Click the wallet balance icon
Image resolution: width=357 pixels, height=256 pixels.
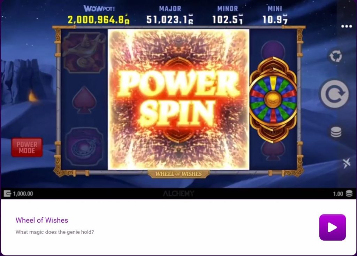pyautogui.click(x=7, y=194)
